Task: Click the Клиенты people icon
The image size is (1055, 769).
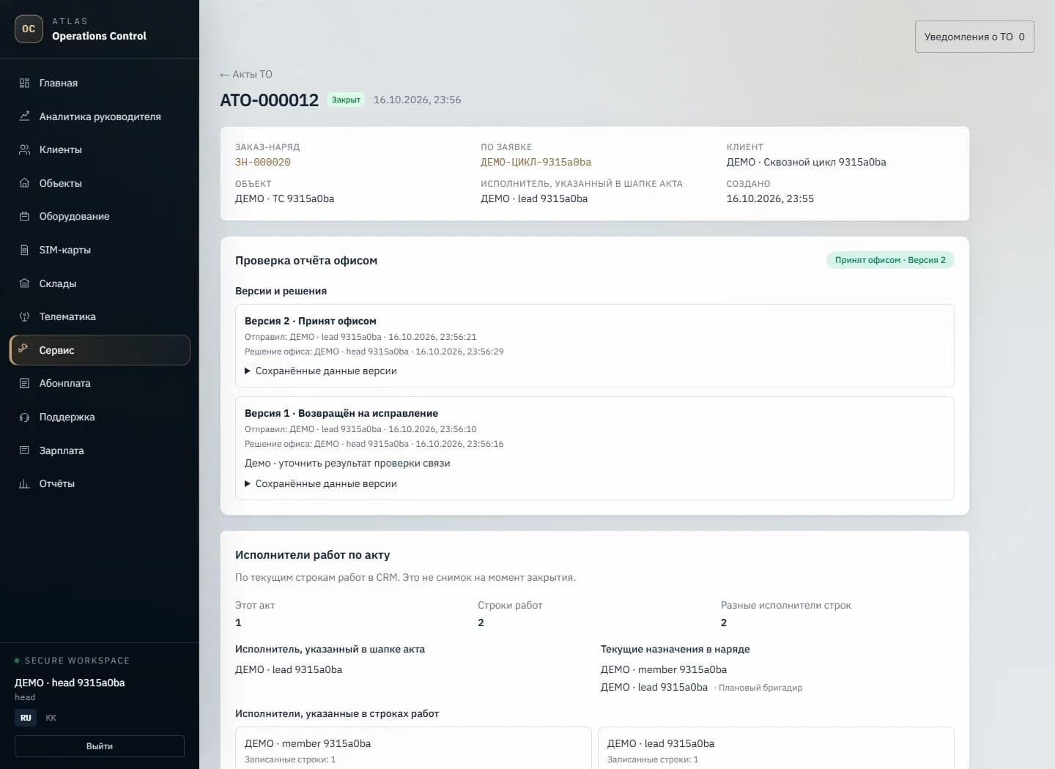Action: tap(24, 149)
